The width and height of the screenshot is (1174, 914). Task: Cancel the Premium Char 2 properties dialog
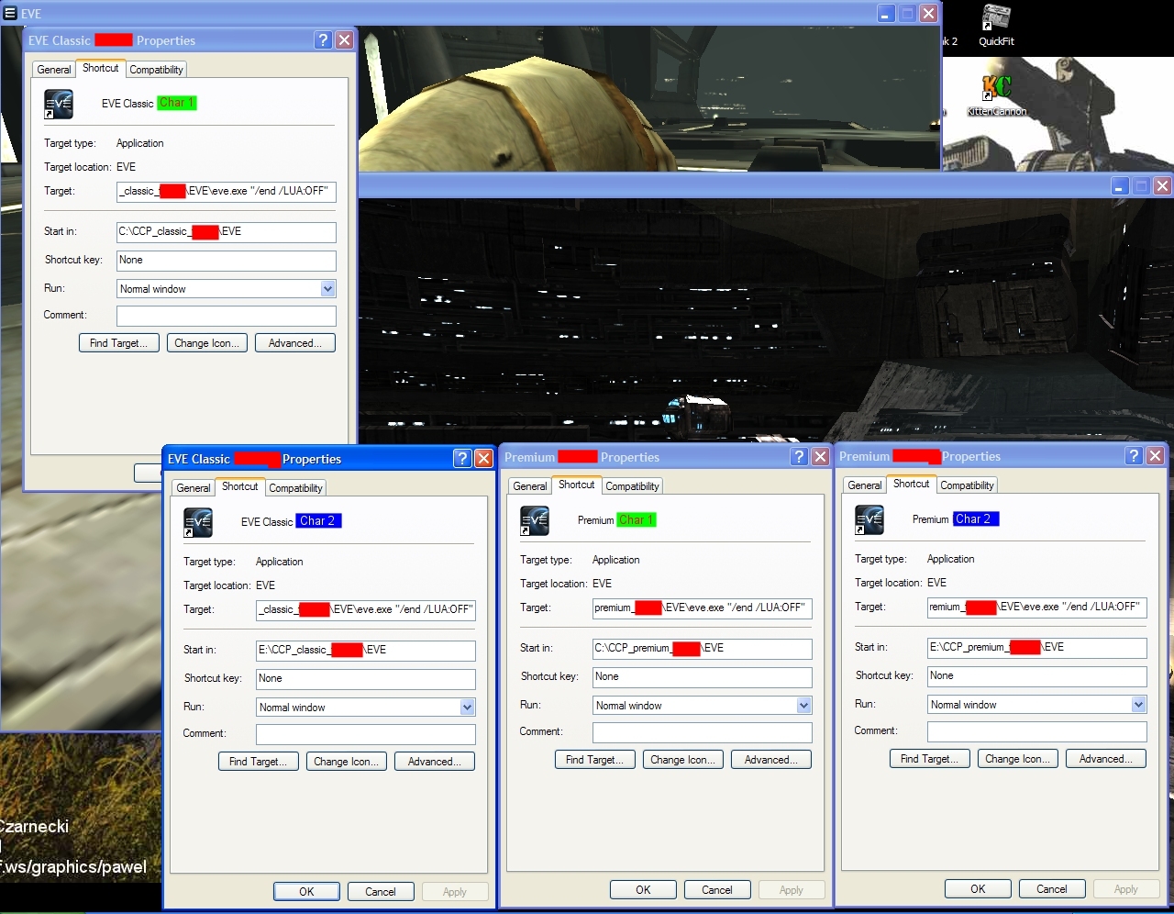tap(1052, 889)
